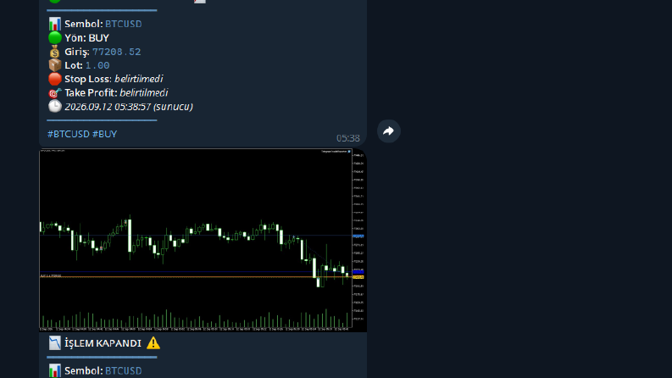Image resolution: width=672 pixels, height=378 pixels.
Task: Open the #BUY hashtag link
Action: pyautogui.click(x=105, y=134)
